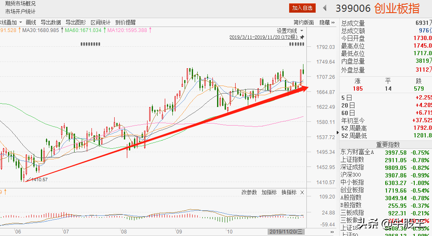
Task: Click the 2019/11/20/三 date marker
Action: pyautogui.click(x=286, y=232)
